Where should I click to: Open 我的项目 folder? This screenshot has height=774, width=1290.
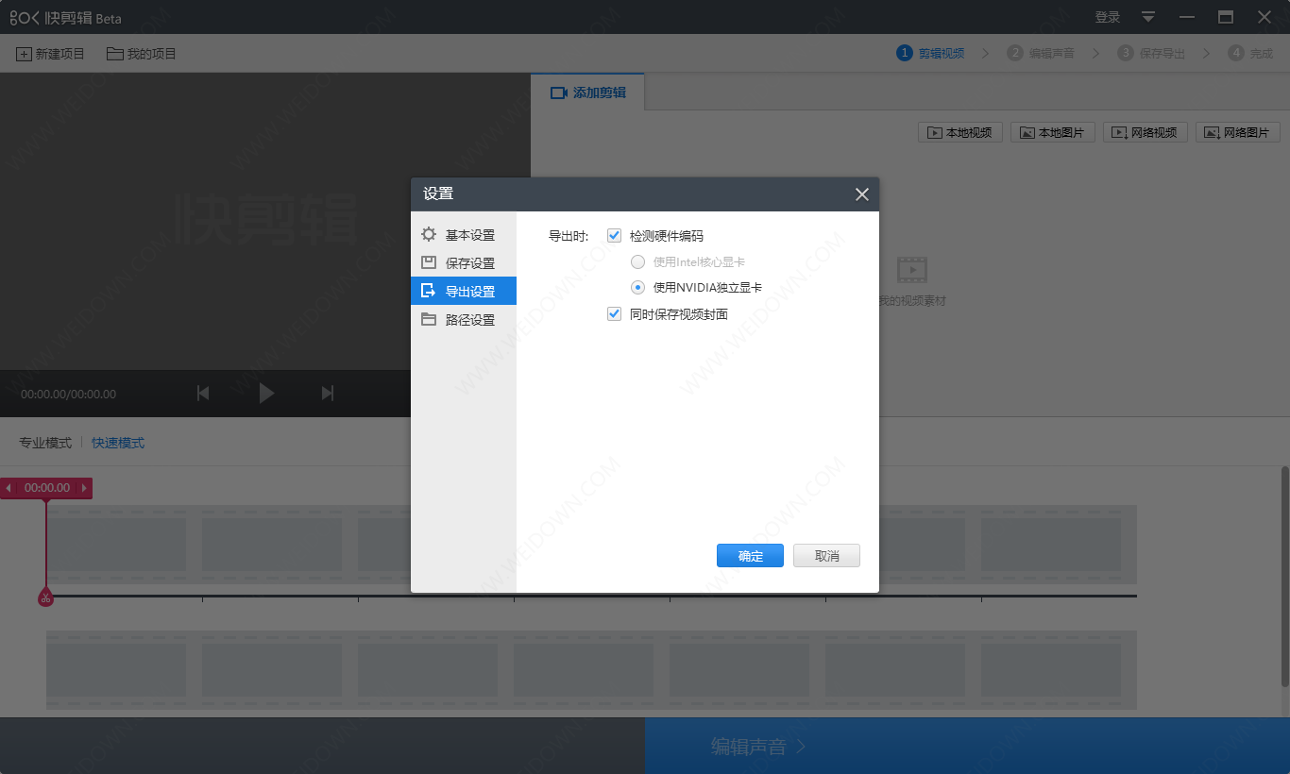142,54
